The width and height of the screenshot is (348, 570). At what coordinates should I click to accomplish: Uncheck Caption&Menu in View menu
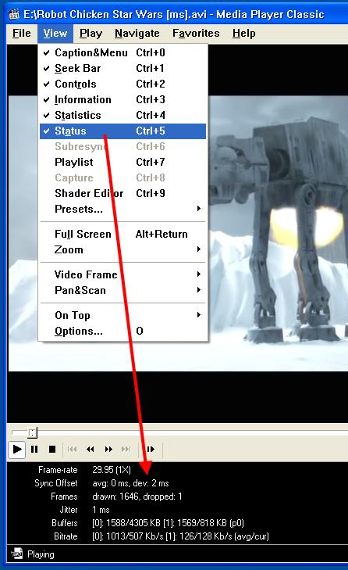click(123, 52)
